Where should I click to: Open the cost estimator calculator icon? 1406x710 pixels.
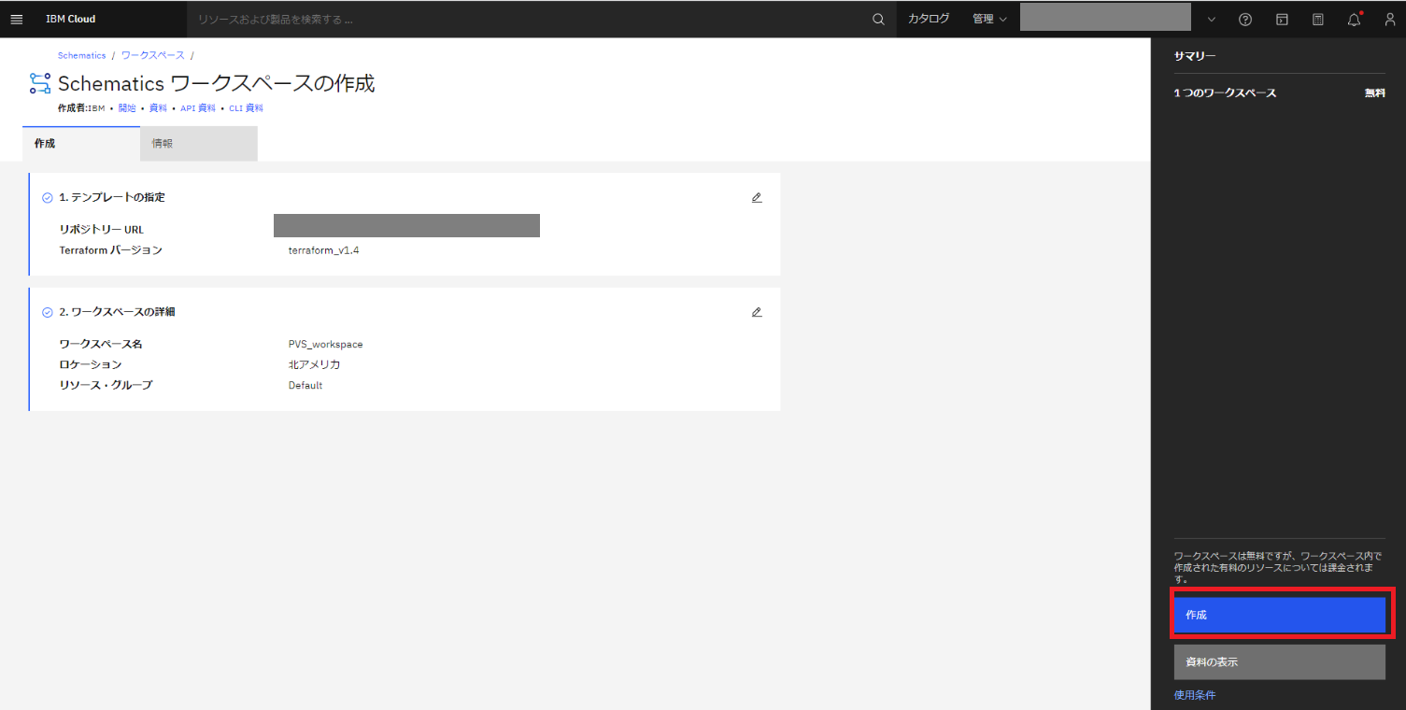click(x=1317, y=19)
